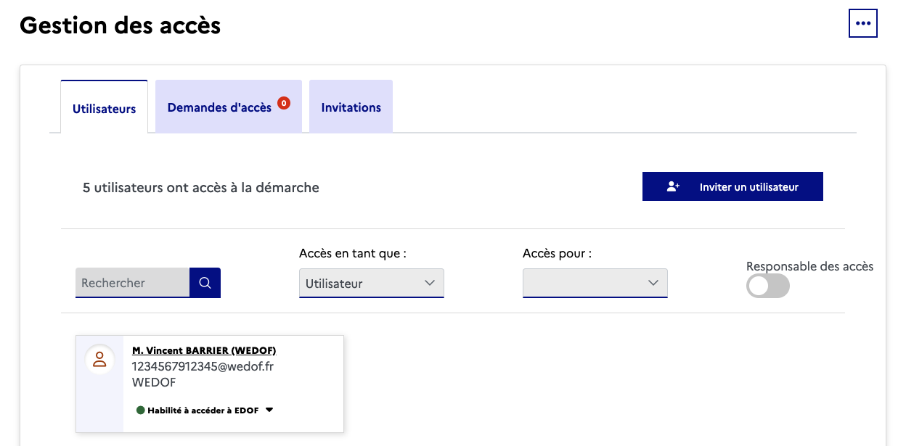906x446 pixels.
Task: Focus the Rechercher search field
Action: point(132,283)
